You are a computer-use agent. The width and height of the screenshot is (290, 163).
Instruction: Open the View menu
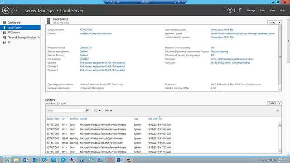click(272, 10)
